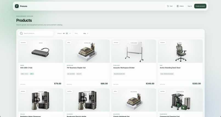Click the shopping cart icon
221x117 pixels.
click(168, 6)
